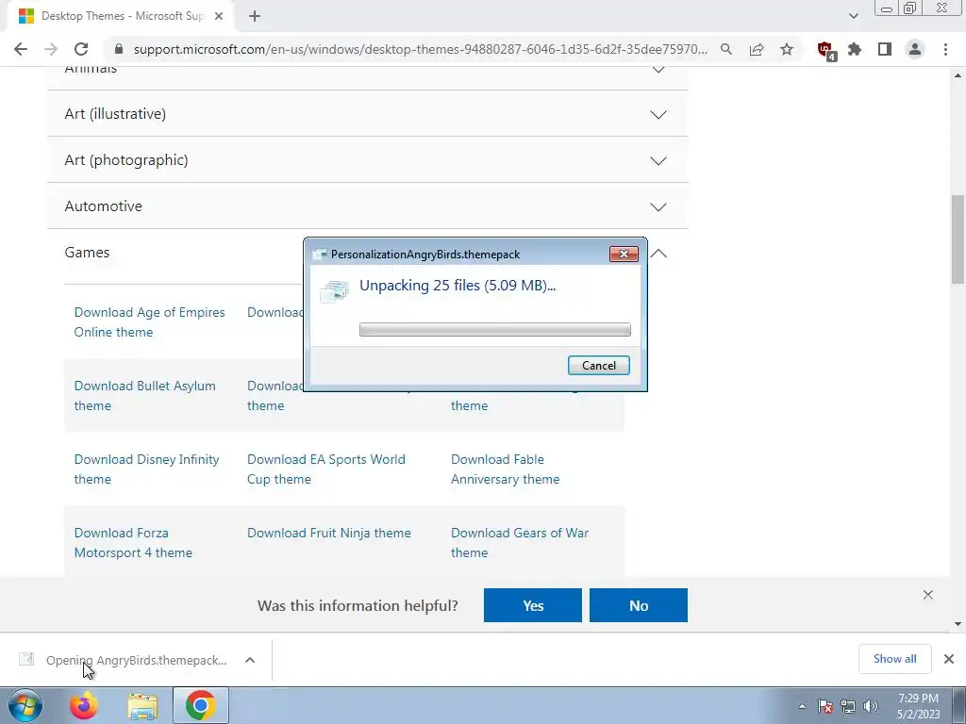
Task: Open Download Age of Empires Online theme
Action: 149,322
